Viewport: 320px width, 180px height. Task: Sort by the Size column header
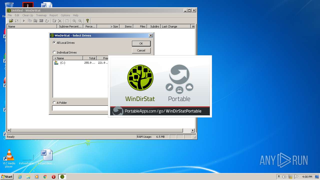coord(108,26)
